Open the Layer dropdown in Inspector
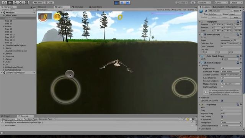The width and height of the screenshot is (245, 138). [x=235, y=14]
